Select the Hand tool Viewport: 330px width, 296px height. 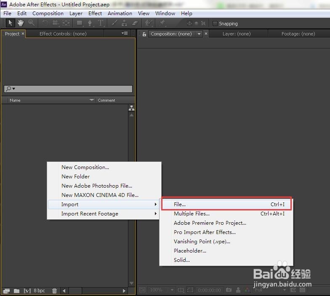pyautogui.click(x=21, y=23)
